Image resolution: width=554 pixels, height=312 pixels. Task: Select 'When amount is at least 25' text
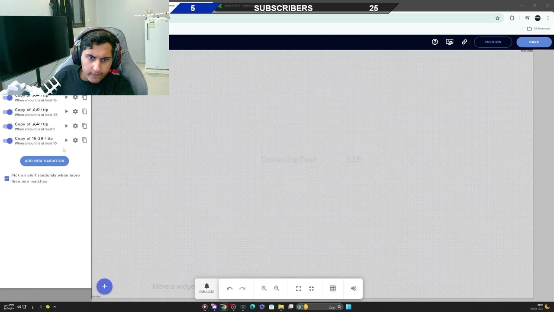point(36,115)
